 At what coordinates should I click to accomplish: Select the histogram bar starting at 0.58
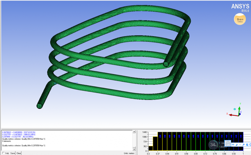(189, 141)
